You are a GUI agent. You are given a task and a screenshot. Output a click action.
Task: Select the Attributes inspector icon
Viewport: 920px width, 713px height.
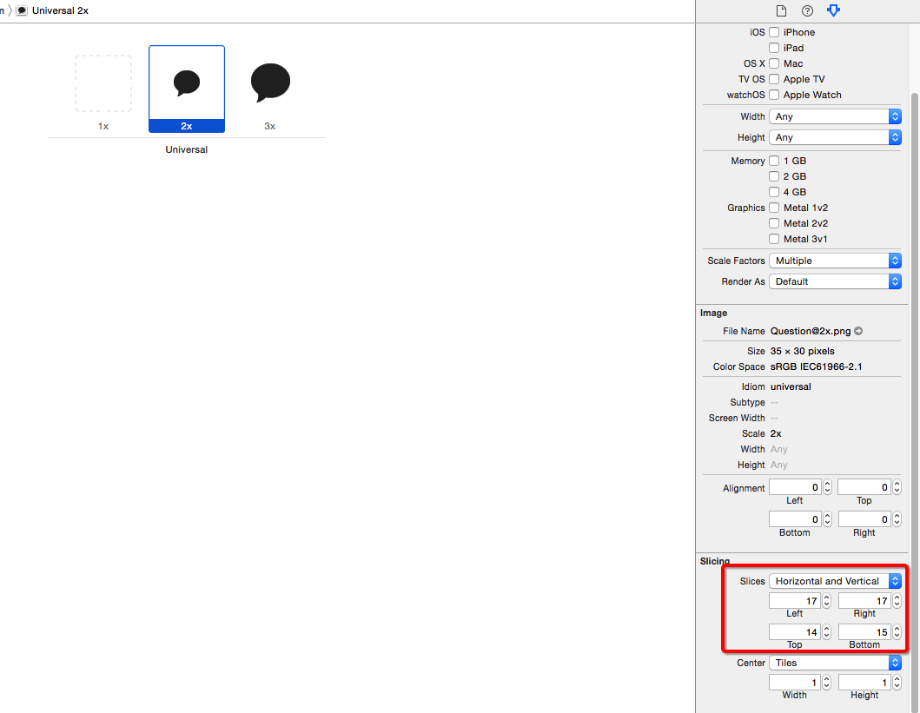(x=833, y=10)
